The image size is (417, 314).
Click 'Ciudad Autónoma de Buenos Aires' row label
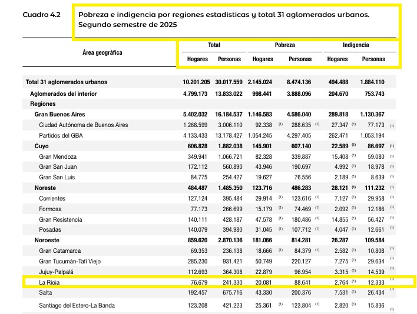84,125
